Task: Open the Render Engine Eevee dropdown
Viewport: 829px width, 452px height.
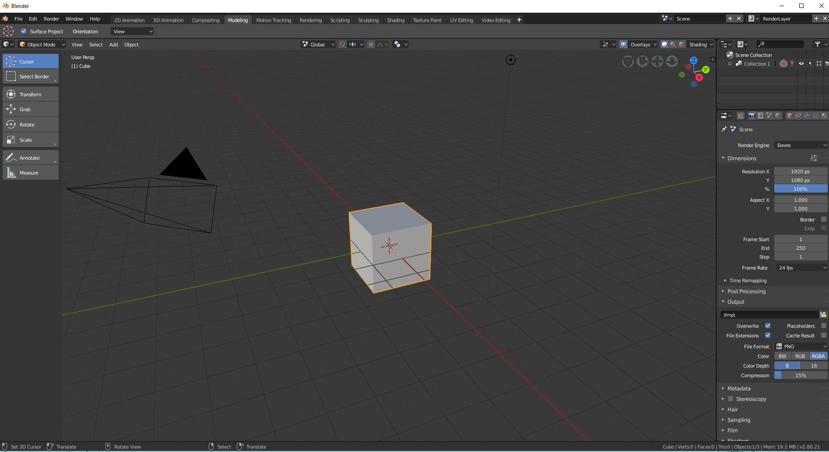Action: click(801, 145)
